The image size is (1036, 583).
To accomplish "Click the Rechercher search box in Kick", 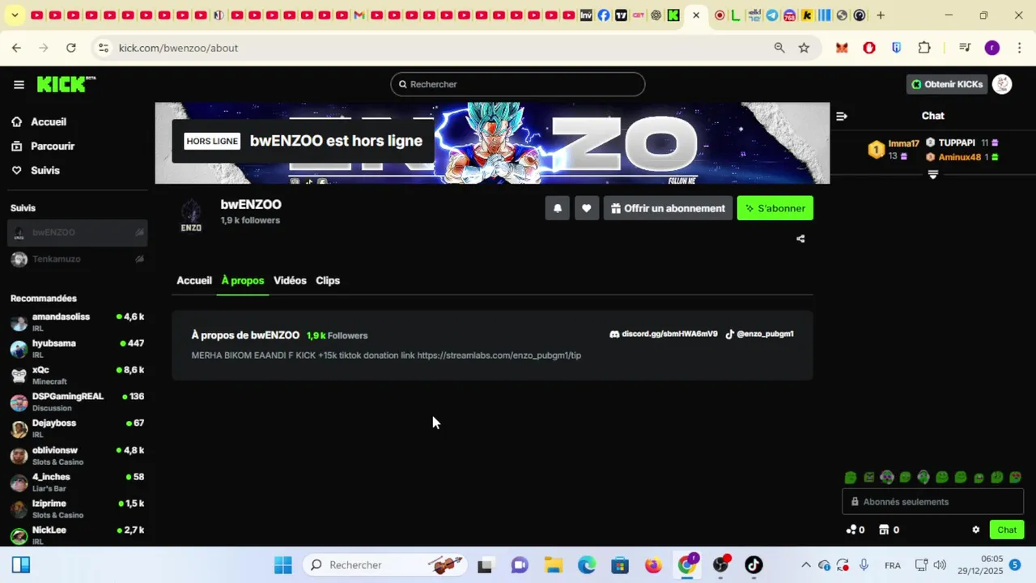I will (x=518, y=84).
